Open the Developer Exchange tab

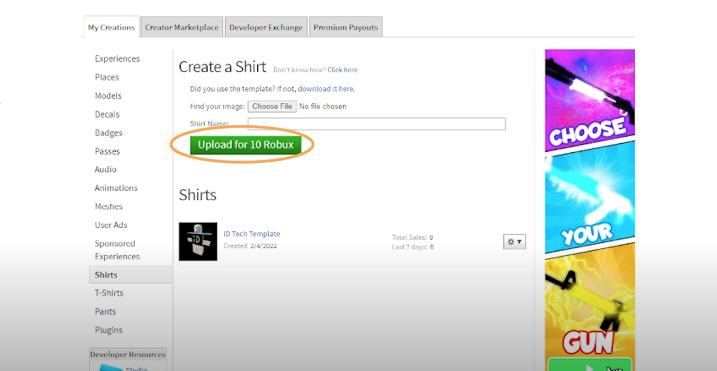tap(266, 27)
